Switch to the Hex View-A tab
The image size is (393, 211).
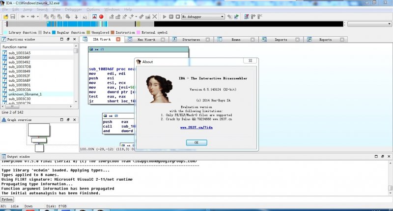[146, 40]
